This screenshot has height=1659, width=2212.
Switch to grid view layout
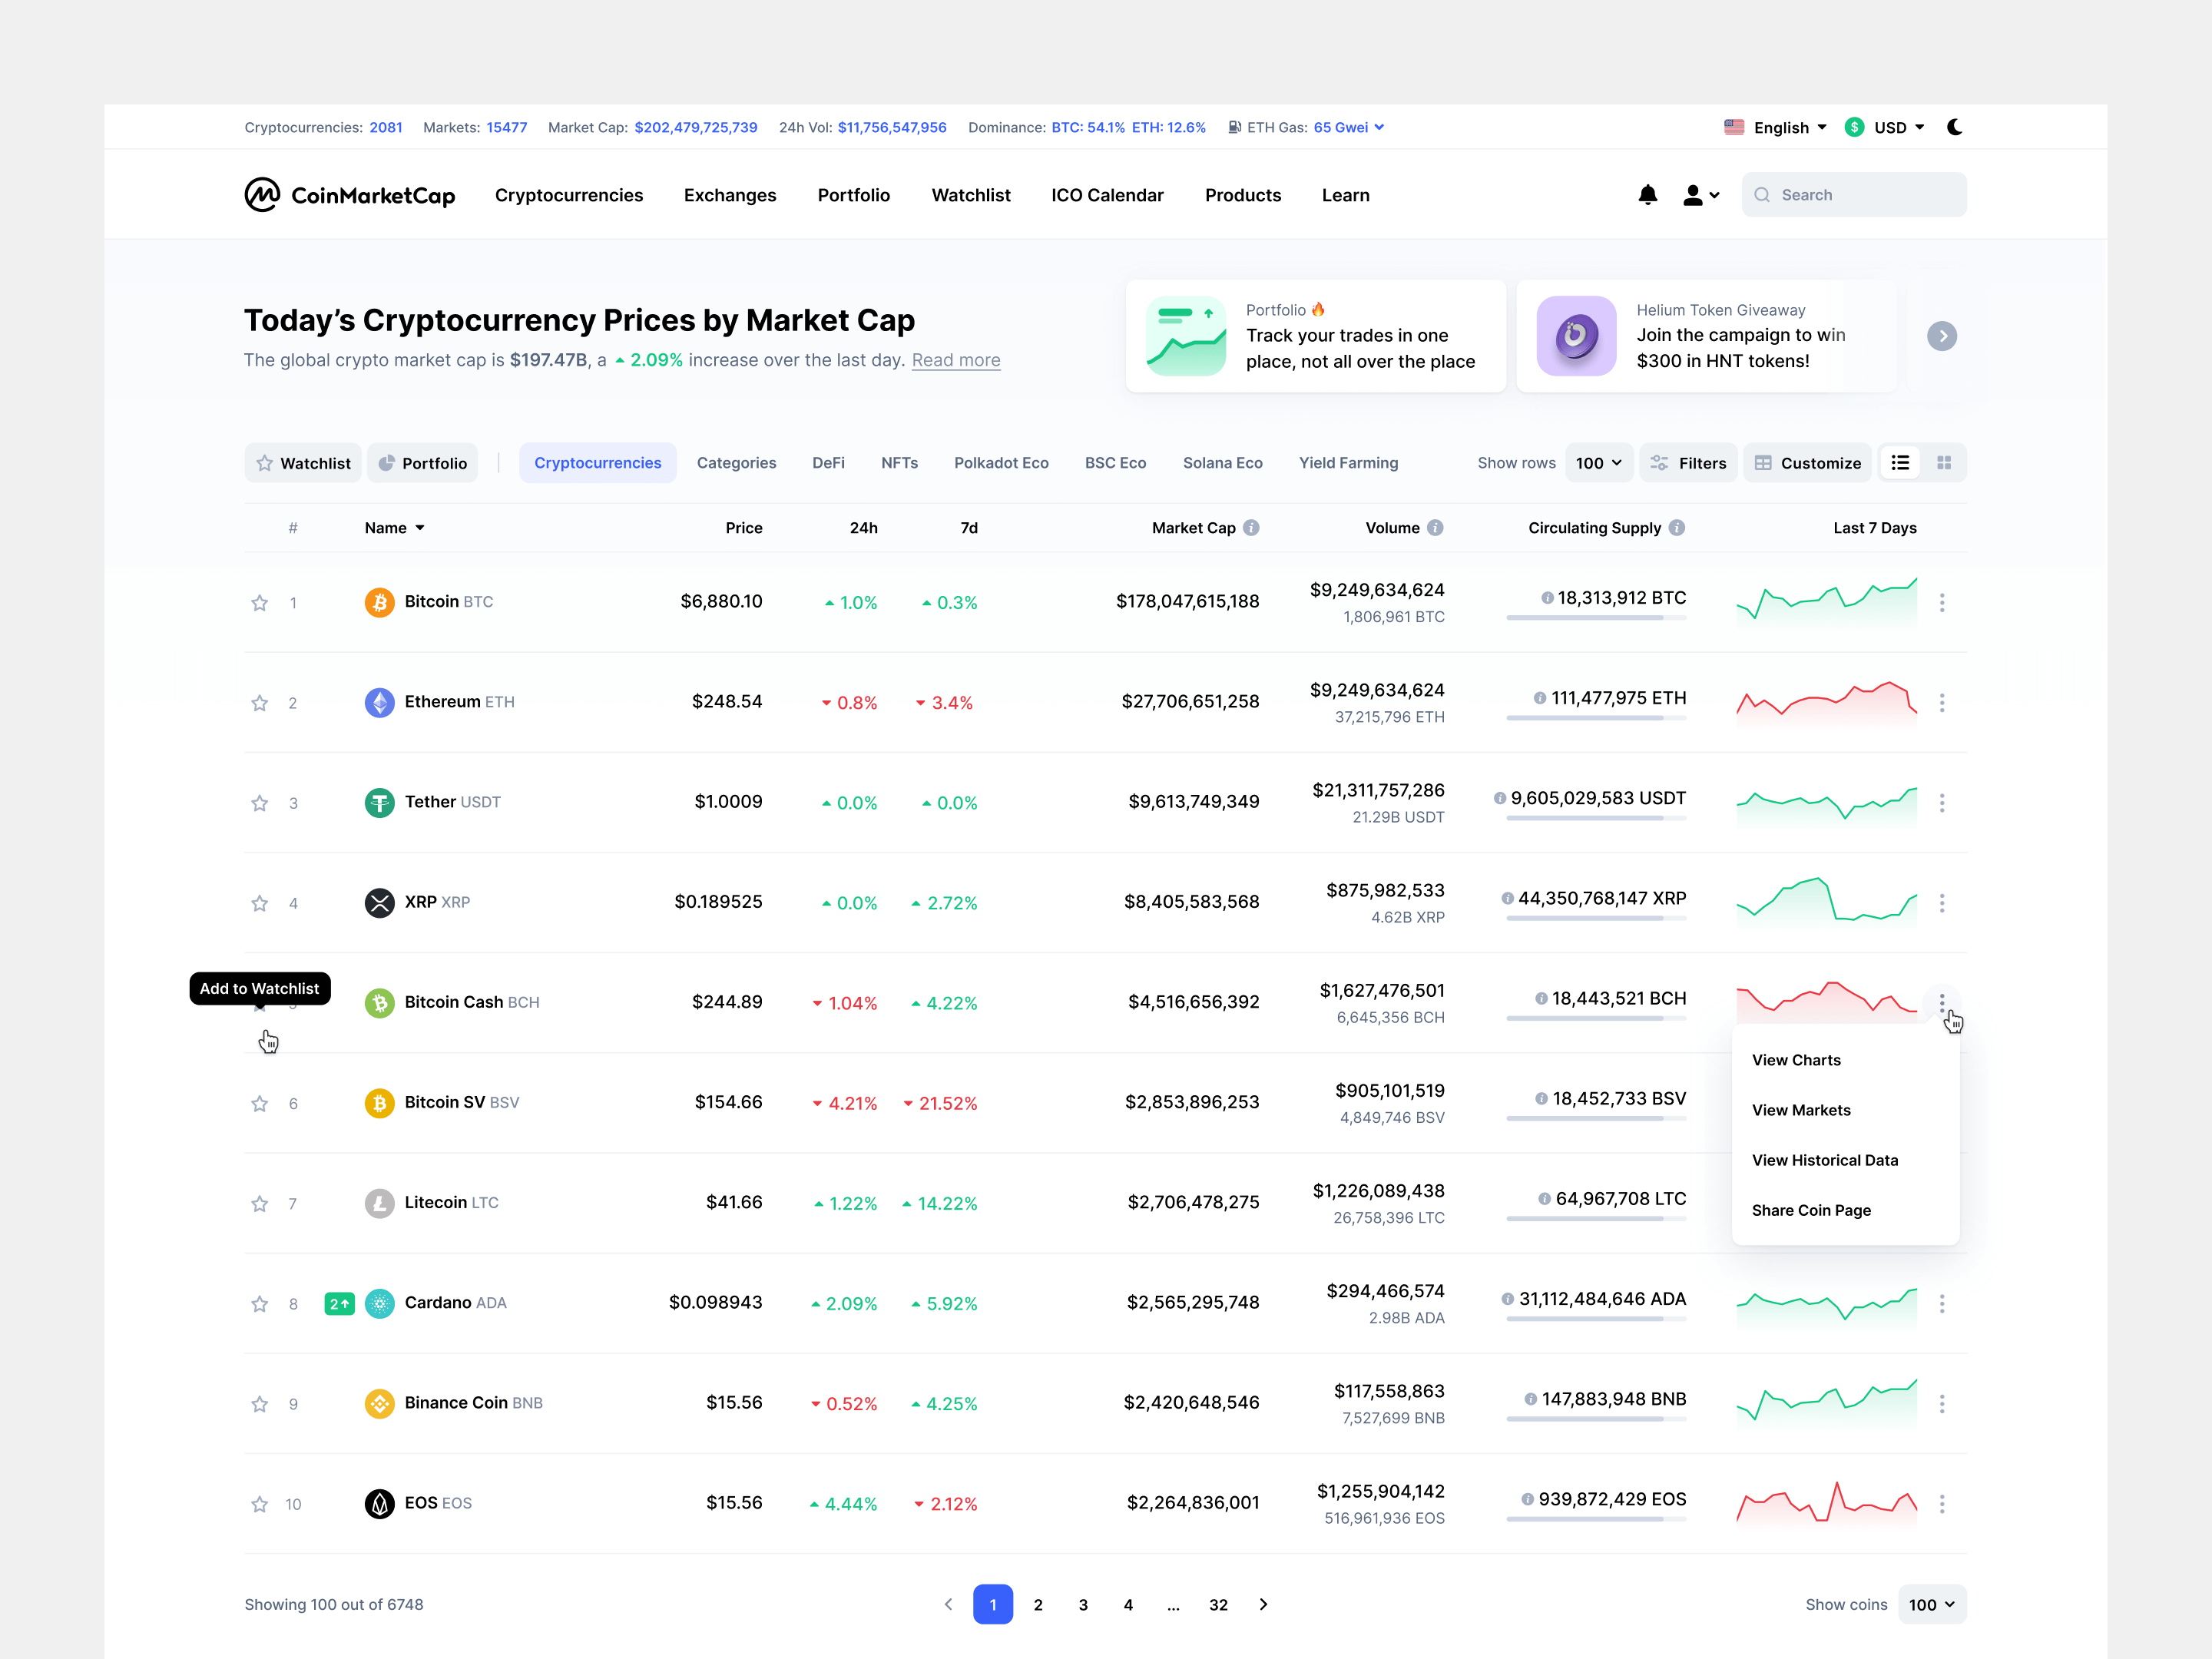pyautogui.click(x=1945, y=462)
